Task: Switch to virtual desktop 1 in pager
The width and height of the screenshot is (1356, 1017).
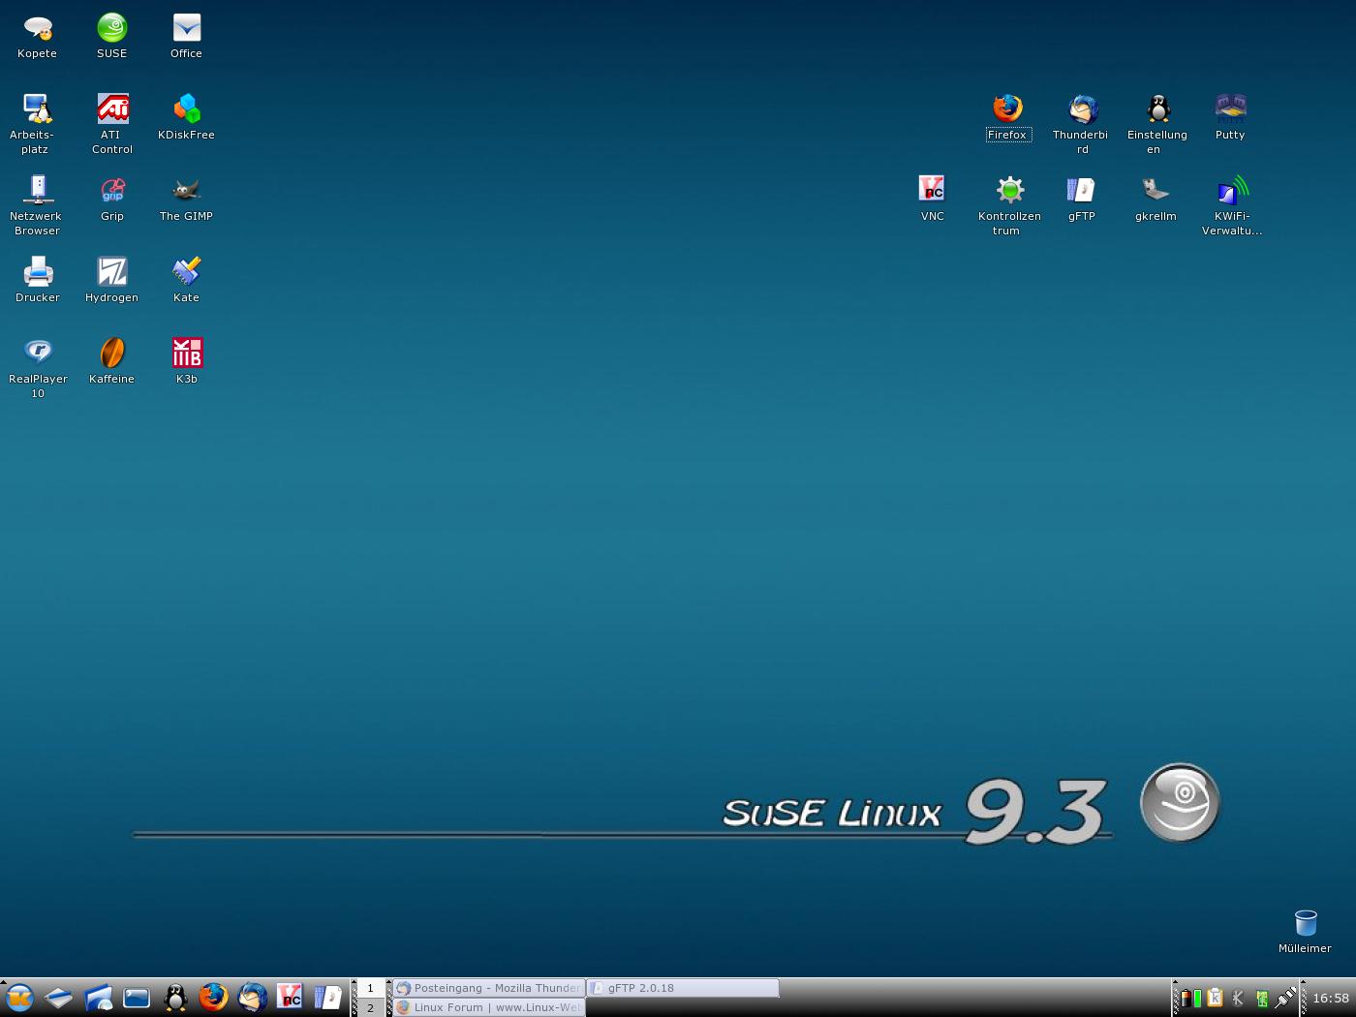Action: click(x=370, y=988)
